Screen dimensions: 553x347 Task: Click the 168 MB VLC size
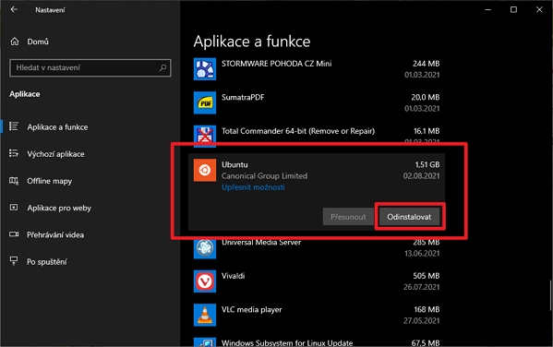tap(427, 309)
